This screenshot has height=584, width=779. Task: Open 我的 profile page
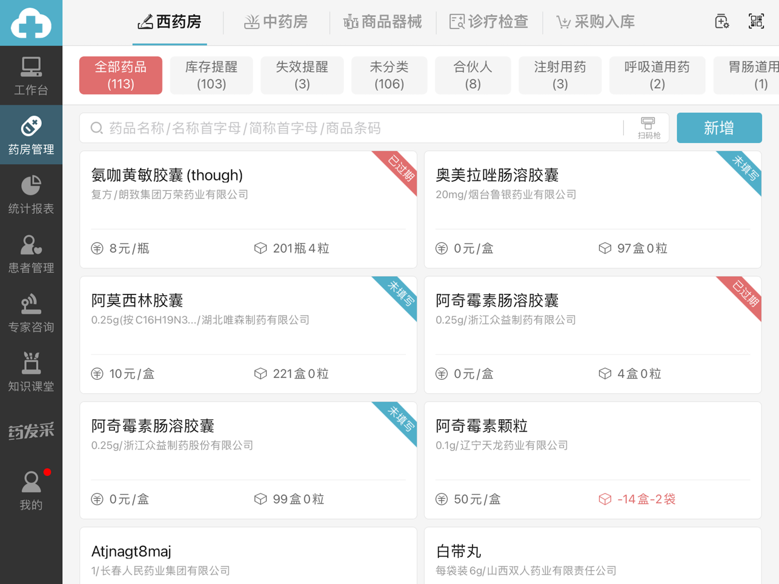31,491
